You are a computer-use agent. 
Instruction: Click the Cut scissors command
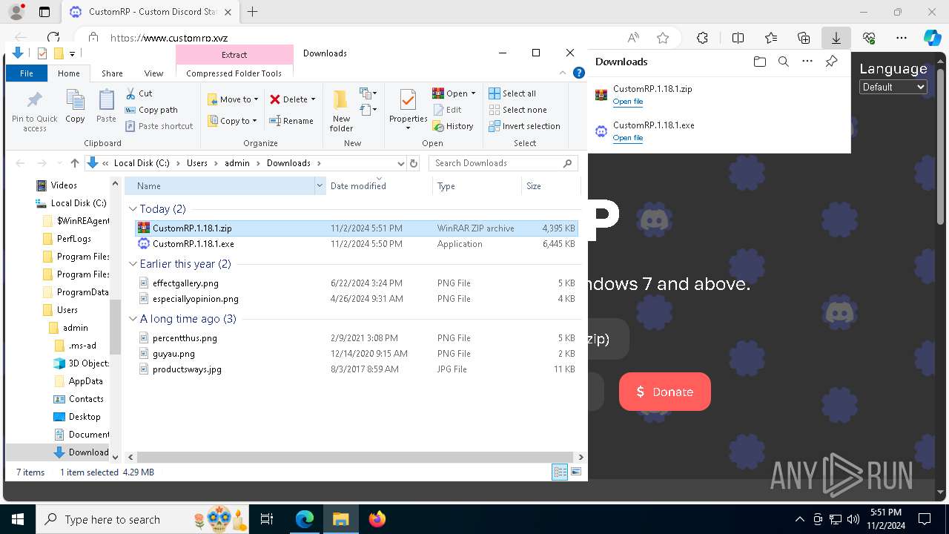[x=139, y=93]
